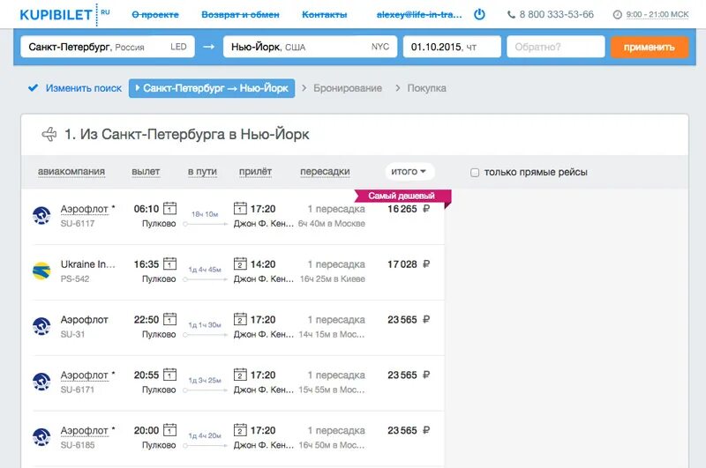
Task: Open Возврат и обмен page
Action: click(240, 15)
